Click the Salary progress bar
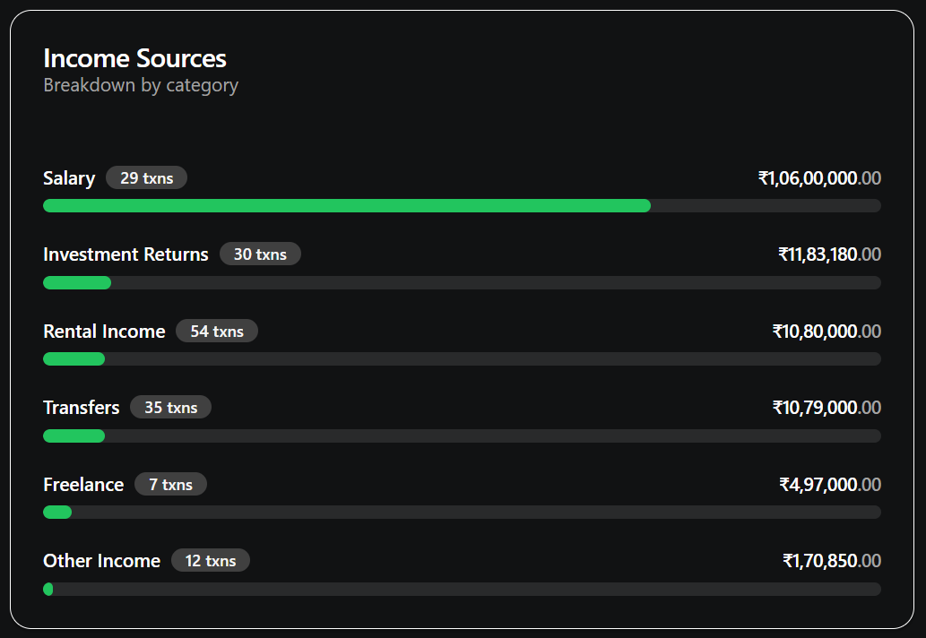The width and height of the screenshot is (926, 638). click(x=462, y=206)
